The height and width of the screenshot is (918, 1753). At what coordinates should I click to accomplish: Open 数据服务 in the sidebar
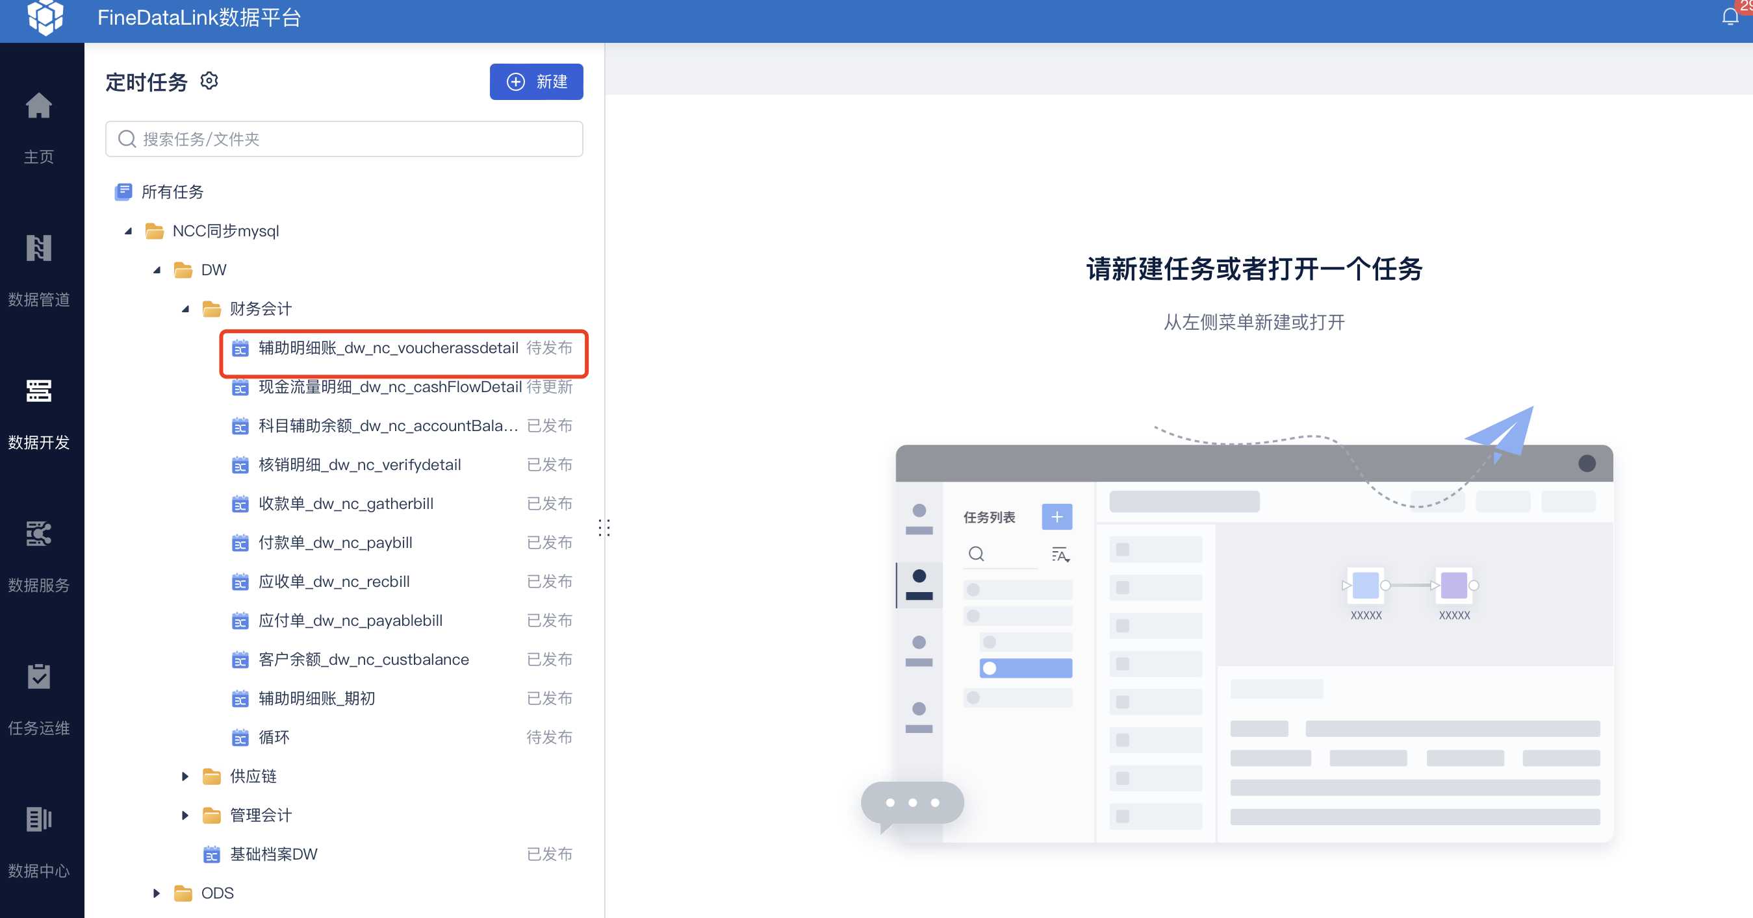click(39, 535)
